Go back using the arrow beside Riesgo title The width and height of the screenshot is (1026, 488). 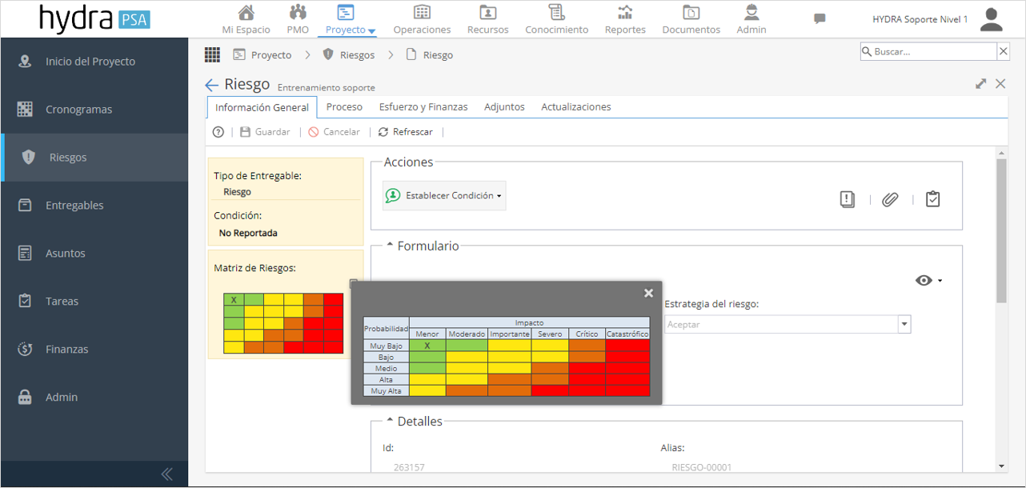tap(212, 85)
